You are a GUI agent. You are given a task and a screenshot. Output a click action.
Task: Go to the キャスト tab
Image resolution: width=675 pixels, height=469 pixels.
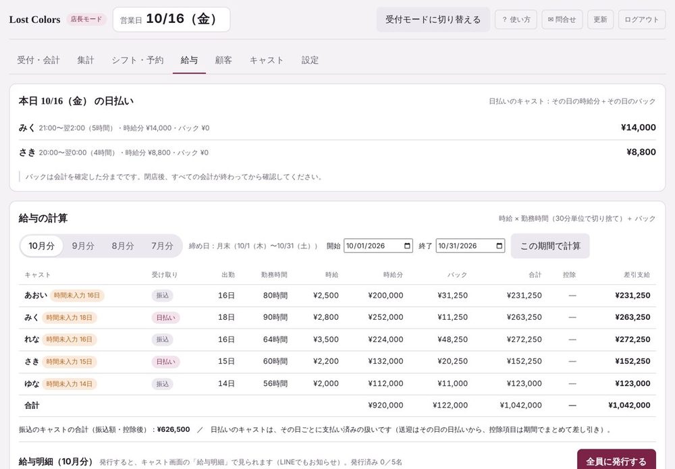tap(267, 60)
